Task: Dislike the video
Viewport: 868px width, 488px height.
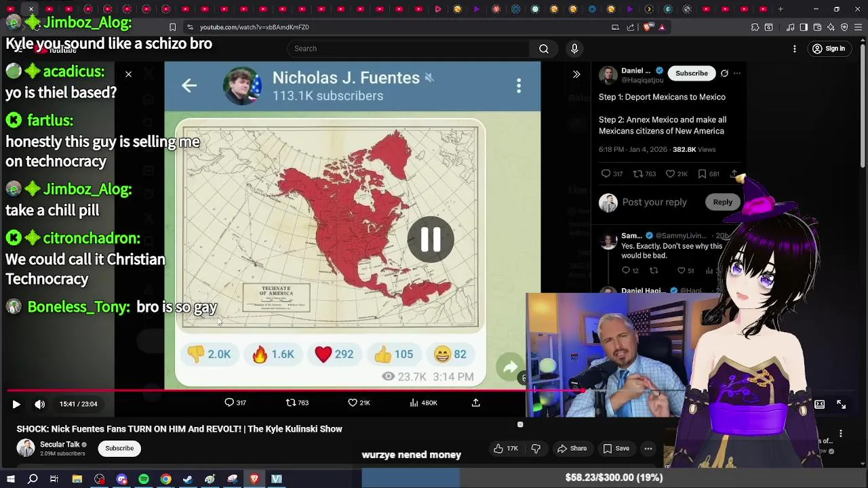Action: tap(536, 448)
